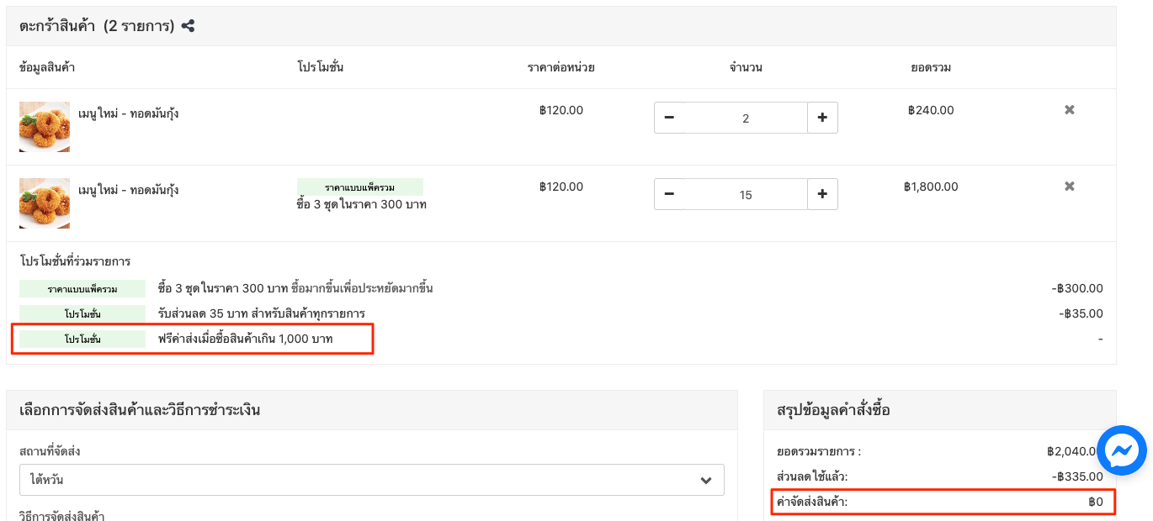Click the โปรโมชั่น badge for free shipping

pos(82,339)
